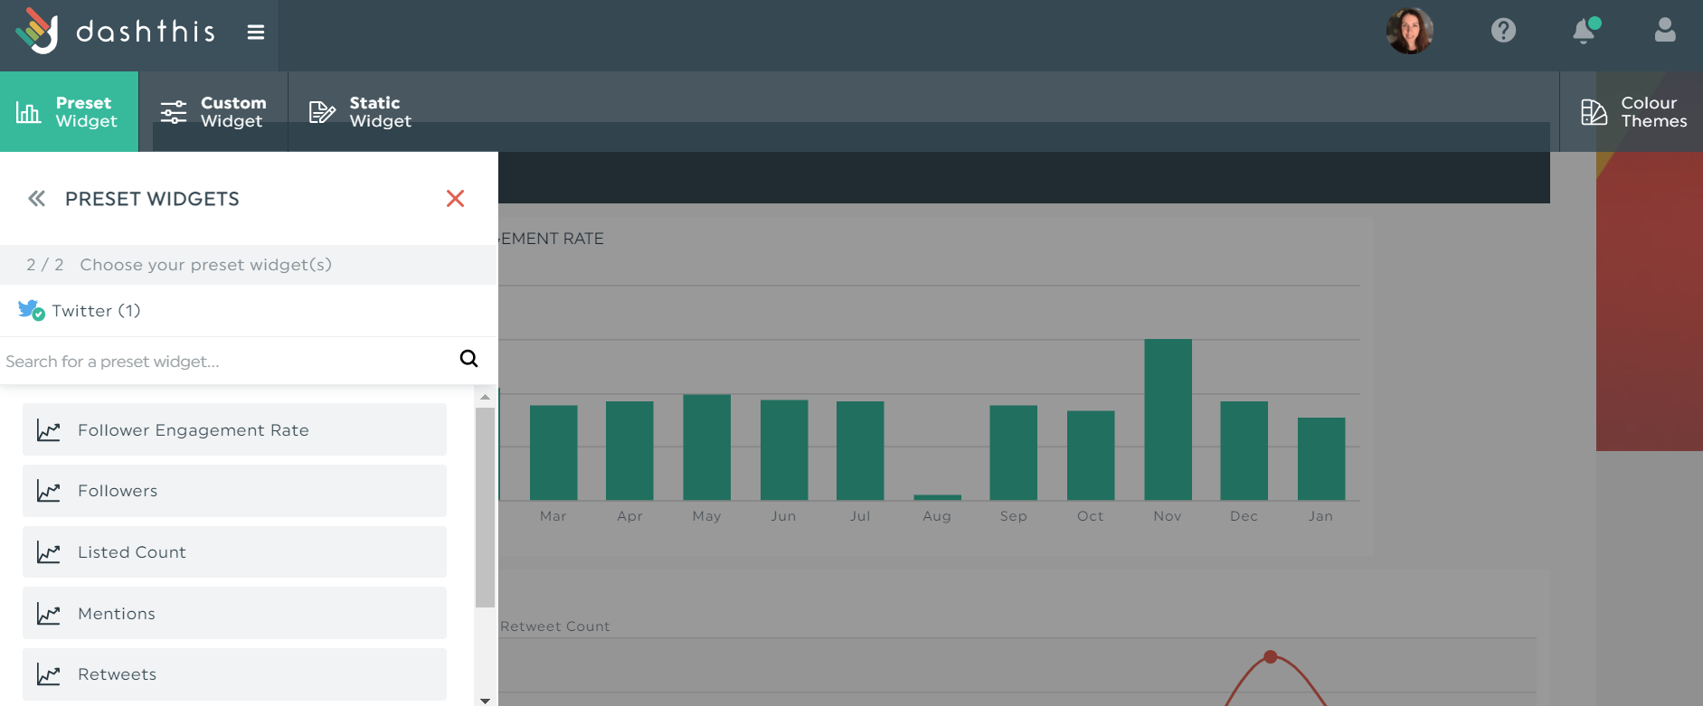This screenshot has width=1703, height=706.
Task: Open the help question mark icon
Action: (x=1503, y=31)
